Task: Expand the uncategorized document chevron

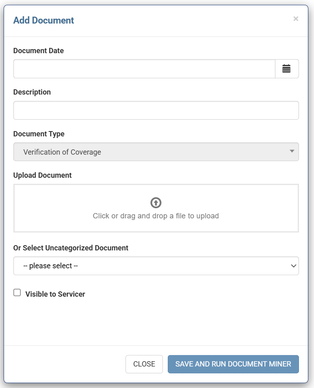Action: (x=293, y=266)
